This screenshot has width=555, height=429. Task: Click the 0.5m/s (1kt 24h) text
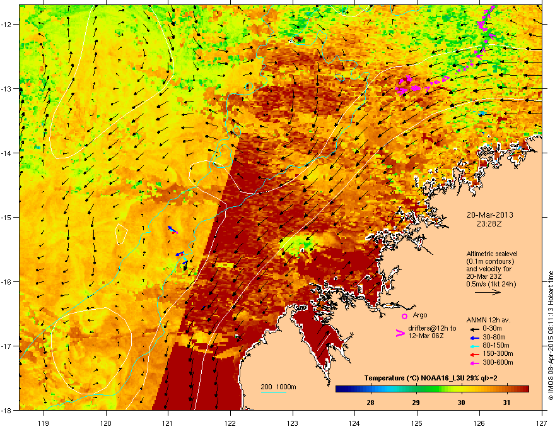pyautogui.click(x=491, y=284)
